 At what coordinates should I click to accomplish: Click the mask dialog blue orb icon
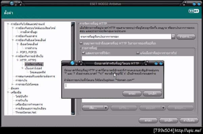point(72,63)
